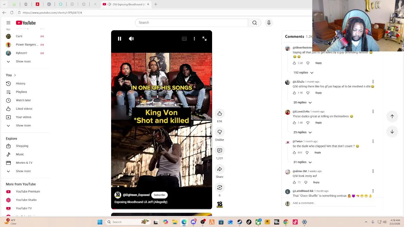Dislike the LilZuZu comment
This screenshot has width=404, height=227.
[308, 93]
